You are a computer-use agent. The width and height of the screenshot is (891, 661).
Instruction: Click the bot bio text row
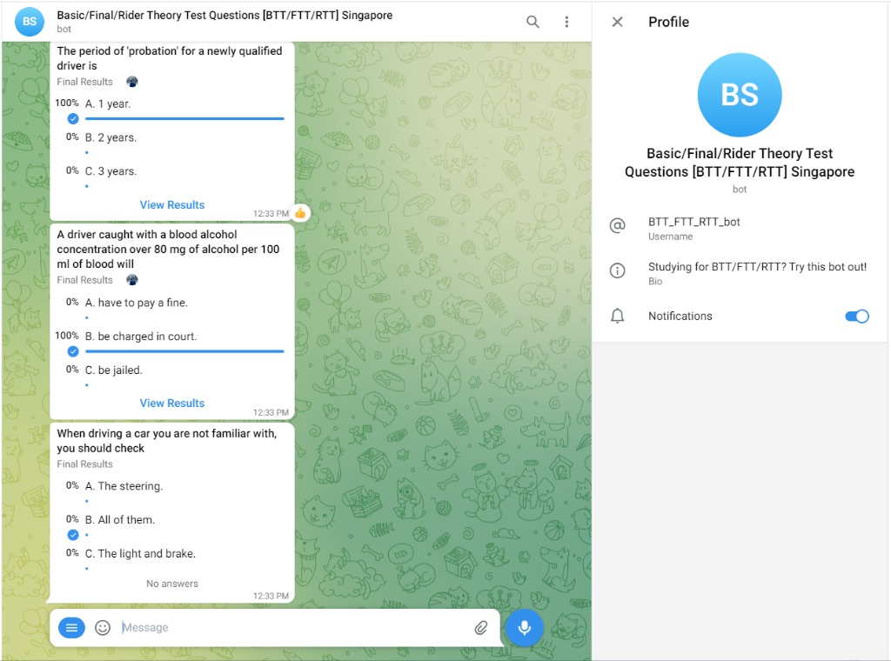(756, 267)
